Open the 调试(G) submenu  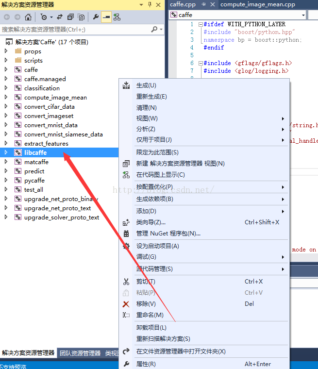tap(204, 257)
